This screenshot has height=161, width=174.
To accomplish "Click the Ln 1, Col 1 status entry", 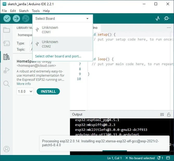I will click(114, 158).
